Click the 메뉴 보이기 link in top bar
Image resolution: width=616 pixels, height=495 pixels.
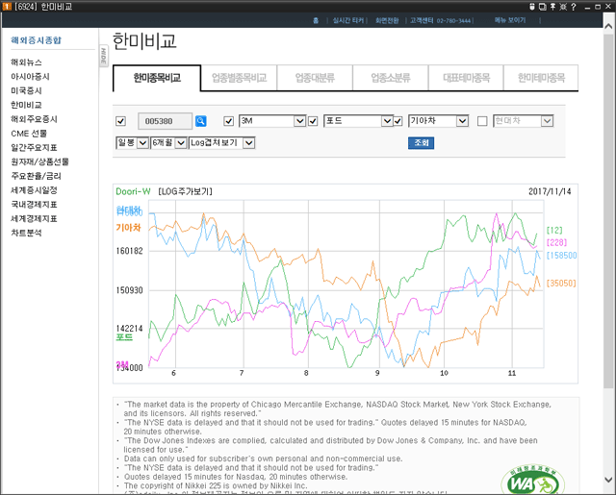point(510,19)
